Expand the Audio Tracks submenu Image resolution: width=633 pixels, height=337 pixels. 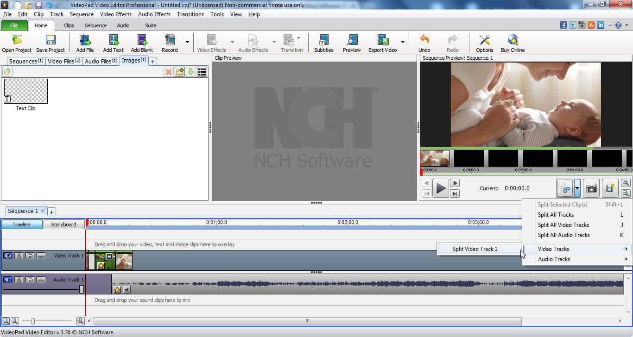click(x=577, y=259)
